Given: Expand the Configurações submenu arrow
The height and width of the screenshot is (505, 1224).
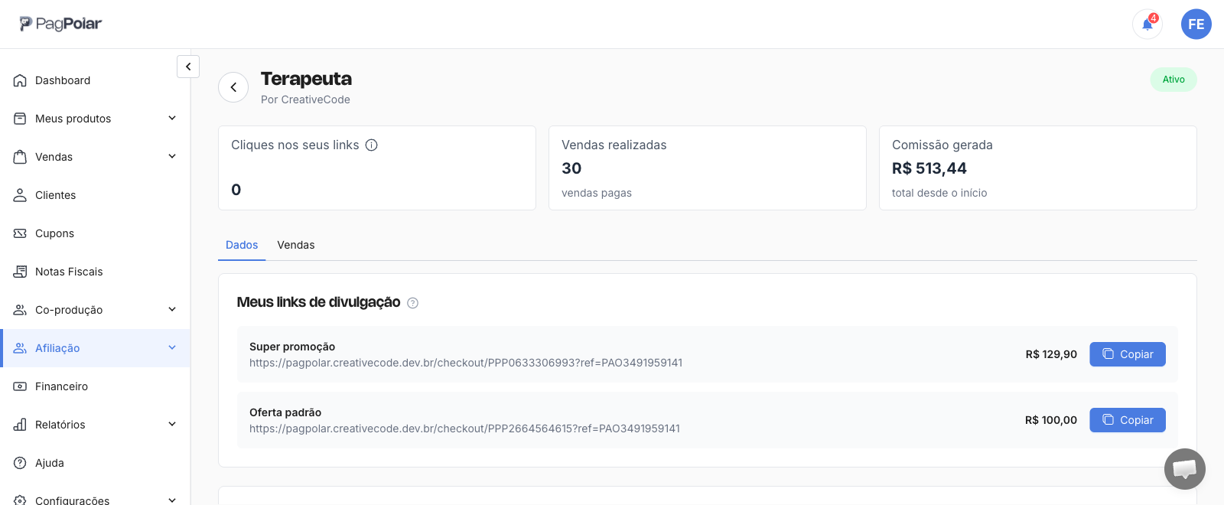Looking at the screenshot, I should point(172,500).
